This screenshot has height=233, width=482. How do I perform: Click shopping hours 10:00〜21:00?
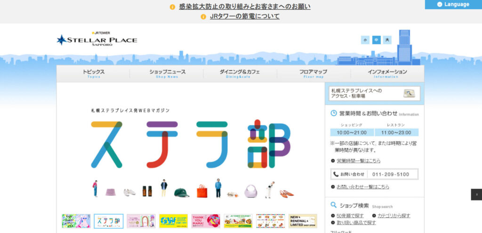tap(352, 132)
